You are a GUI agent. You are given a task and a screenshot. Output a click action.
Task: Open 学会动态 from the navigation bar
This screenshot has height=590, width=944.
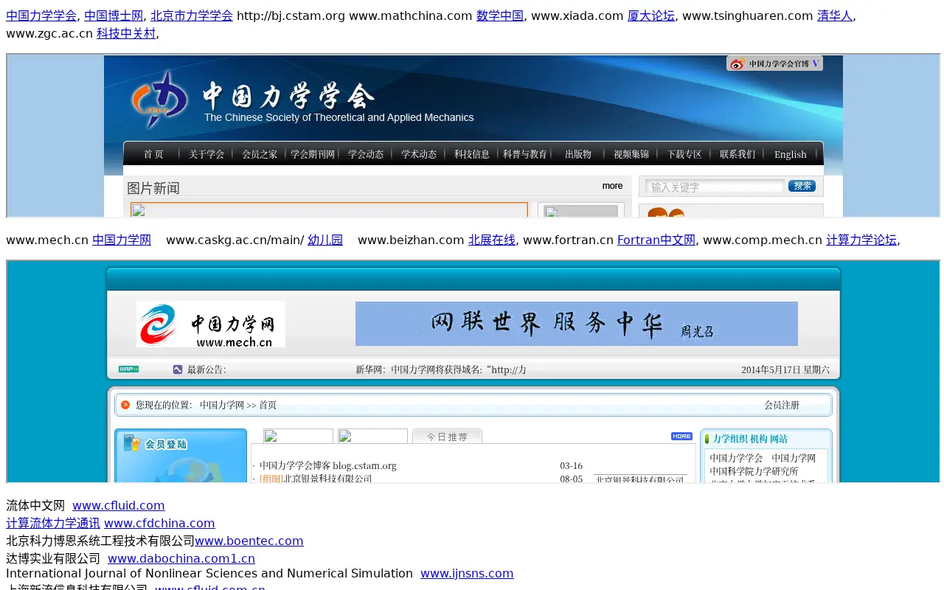[366, 154]
